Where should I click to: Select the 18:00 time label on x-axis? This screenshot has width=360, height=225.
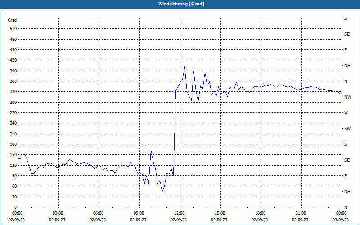261,213
